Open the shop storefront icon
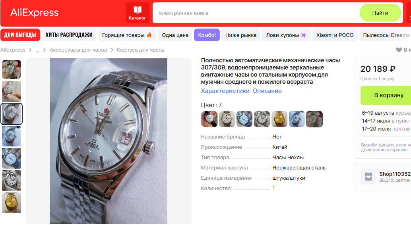This screenshot has width=411, height=225. click(x=368, y=177)
